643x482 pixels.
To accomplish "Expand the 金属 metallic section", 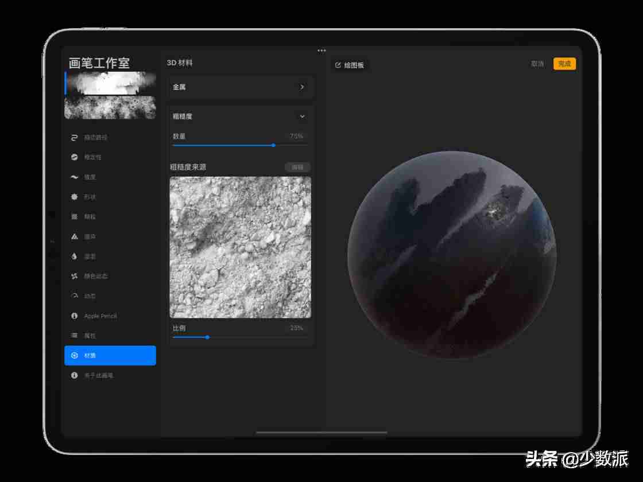I will coord(241,87).
